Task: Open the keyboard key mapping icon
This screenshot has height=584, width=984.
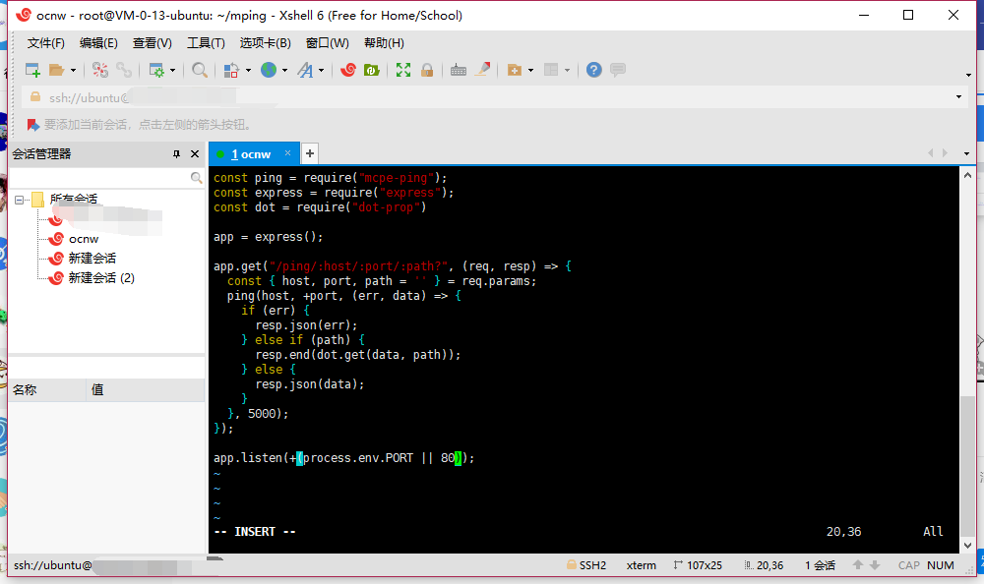Action: [x=459, y=70]
